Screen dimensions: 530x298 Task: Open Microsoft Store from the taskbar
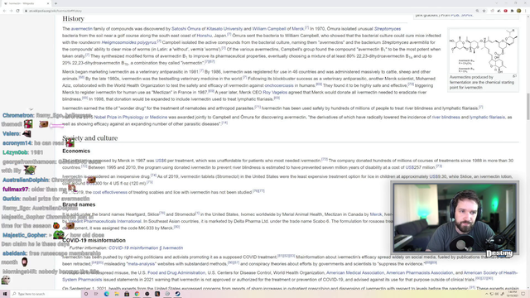127,294
